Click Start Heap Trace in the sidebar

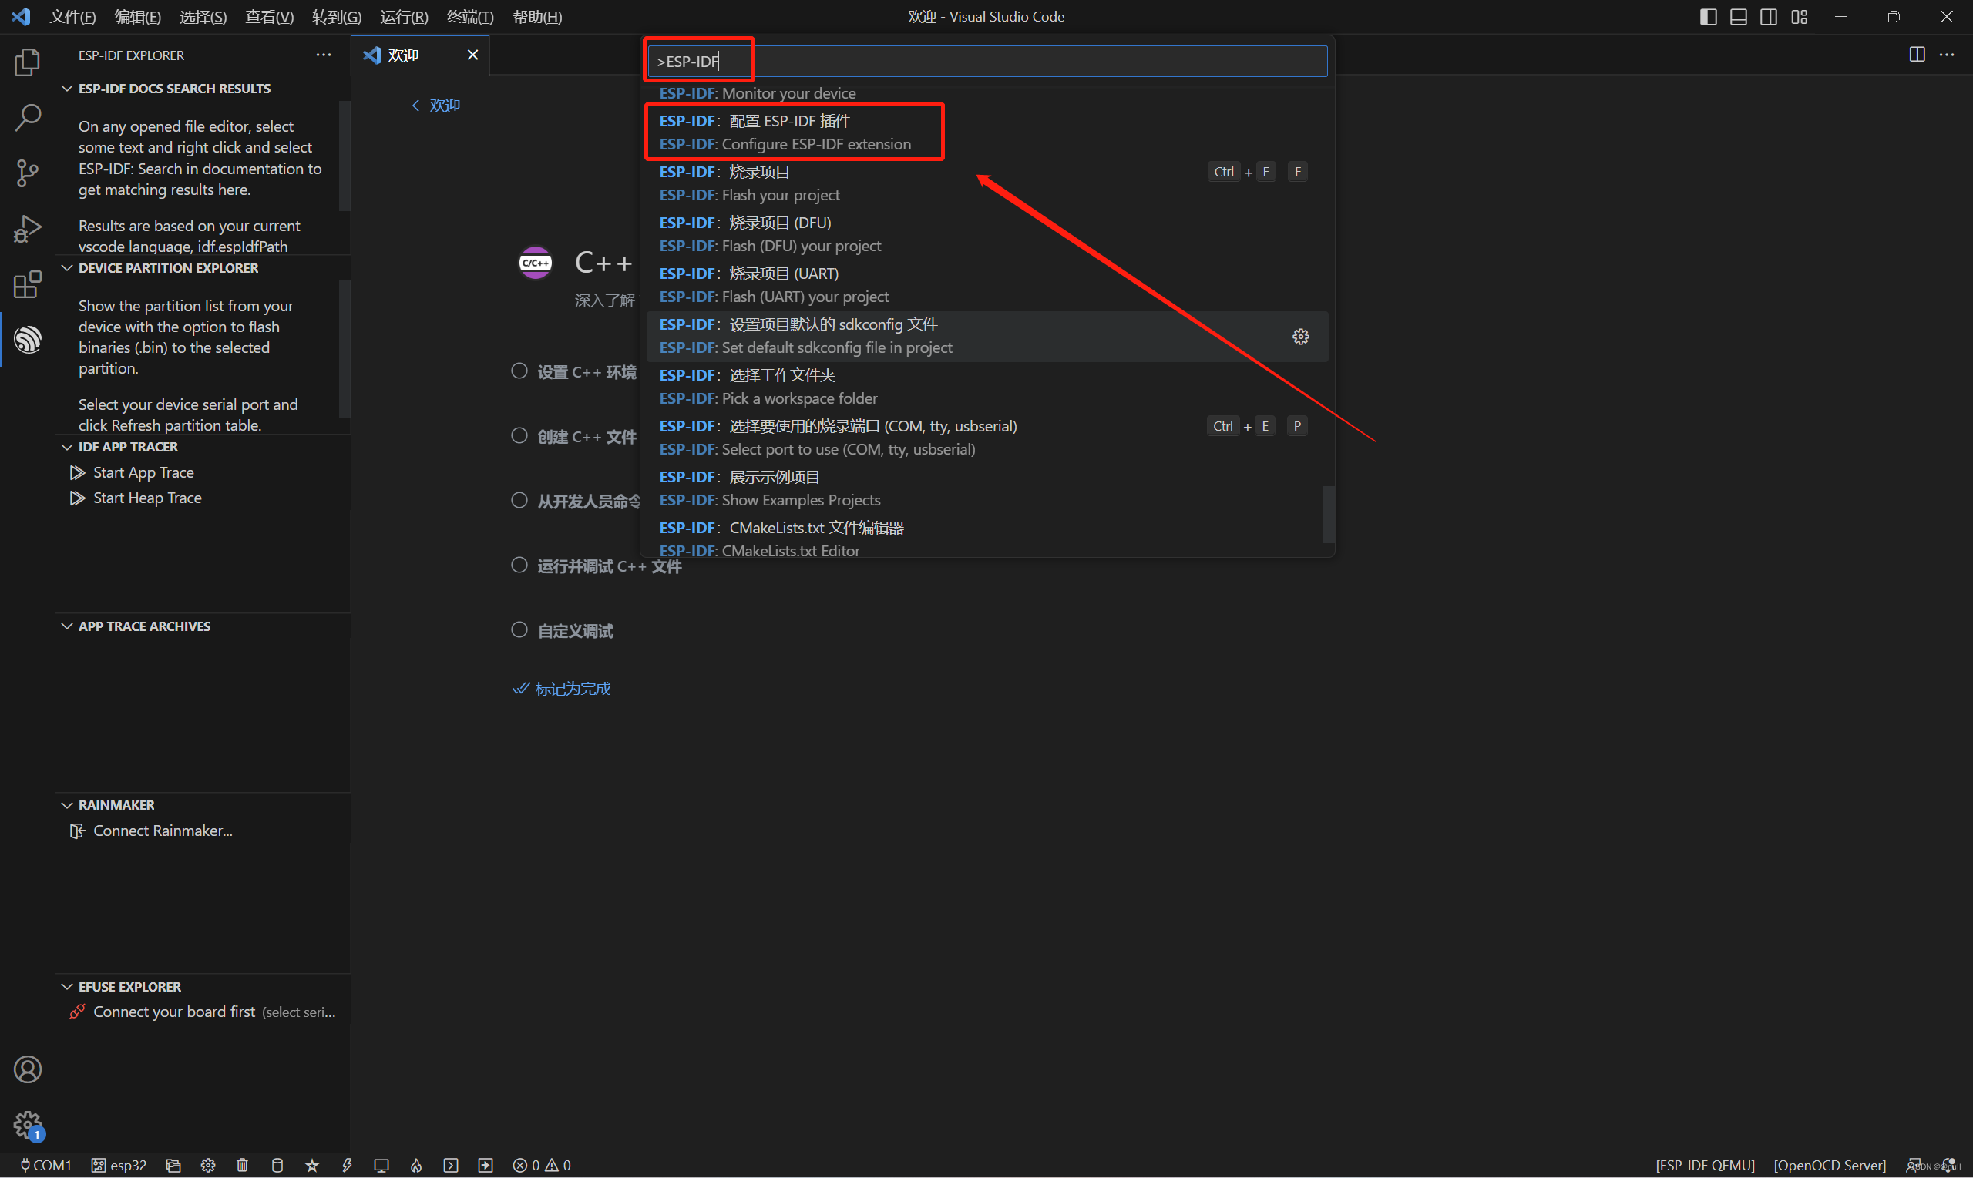click(146, 498)
